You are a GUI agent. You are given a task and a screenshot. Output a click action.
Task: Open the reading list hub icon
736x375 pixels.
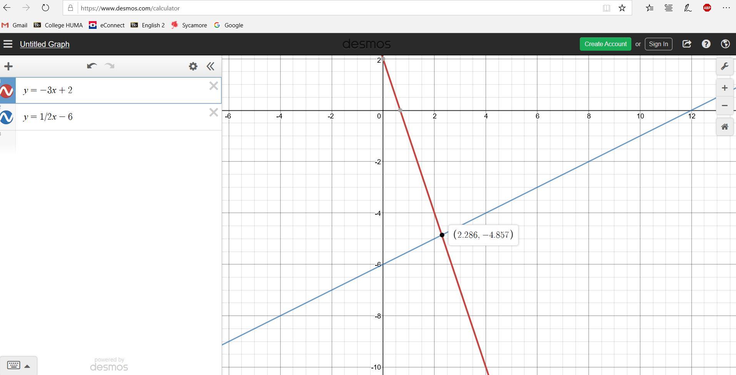click(669, 8)
